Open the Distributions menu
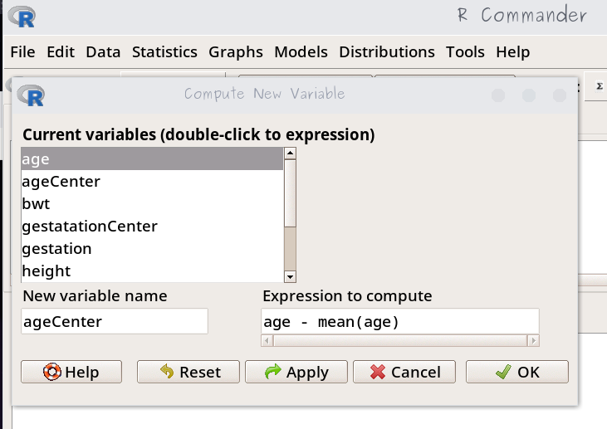Viewport: 607px width, 429px height. (x=386, y=52)
